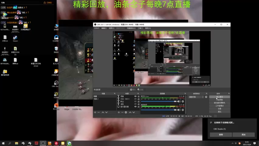
Task: Adjust the 桌面音频 volume slider
Action: 159,110
